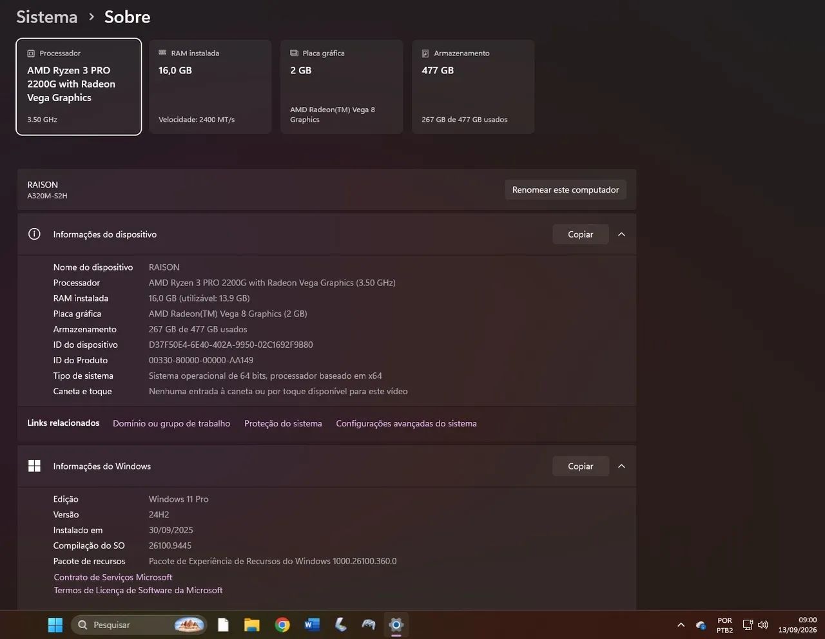Go back to Sistema in breadcrumb
The height and width of the screenshot is (639, 825).
pos(47,17)
